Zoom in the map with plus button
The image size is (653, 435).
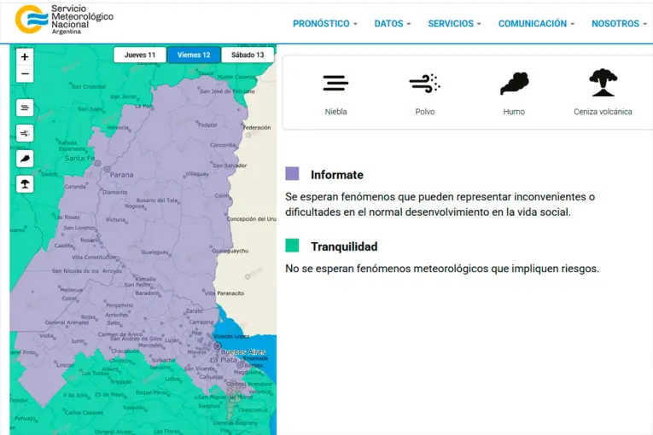pyautogui.click(x=25, y=56)
